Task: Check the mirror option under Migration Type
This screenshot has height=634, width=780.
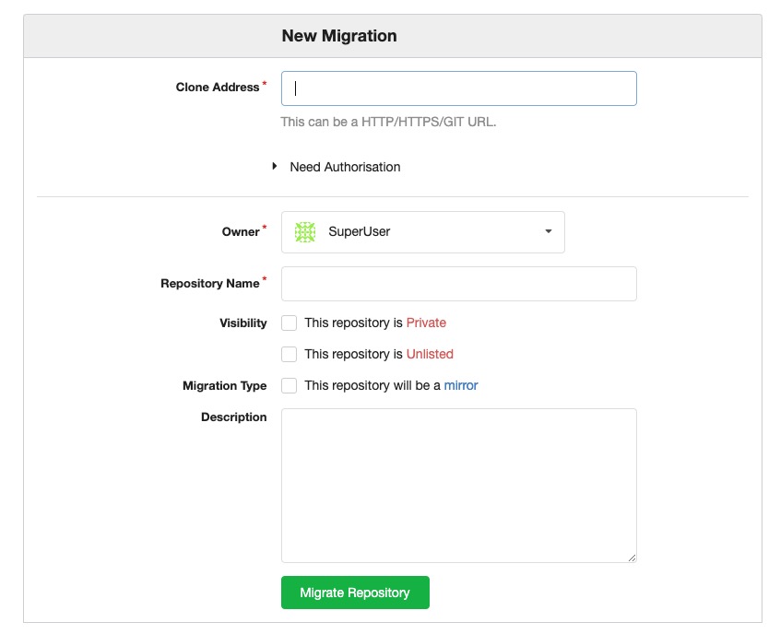Action: coord(289,385)
